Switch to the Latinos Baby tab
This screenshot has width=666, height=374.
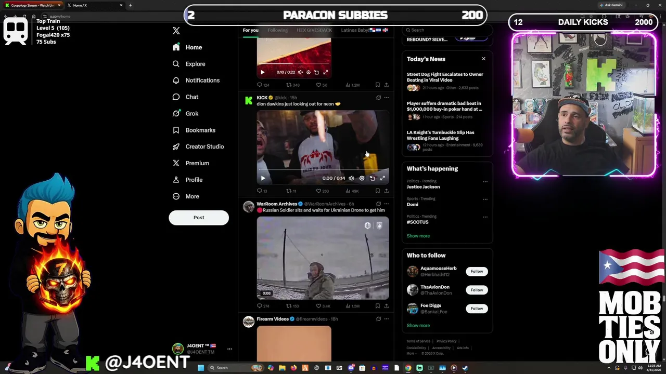[x=364, y=30]
